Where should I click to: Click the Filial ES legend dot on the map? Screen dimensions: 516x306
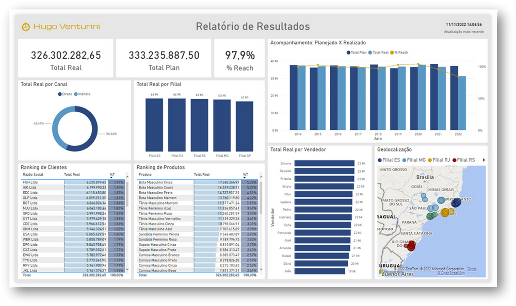[380, 159]
